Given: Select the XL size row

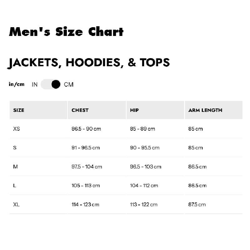Looking at the screenshot, I should point(17,204).
